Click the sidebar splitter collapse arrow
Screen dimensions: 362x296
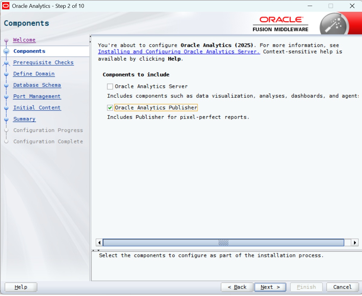point(90,39)
